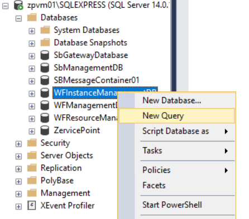Select WFResourceManagementDB in the tree

click(x=85, y=118)
